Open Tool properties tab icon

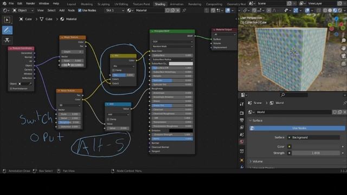(242, 104)
